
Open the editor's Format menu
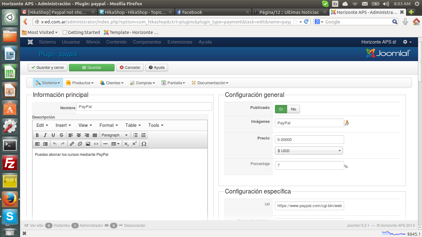[x=109, y=125]
